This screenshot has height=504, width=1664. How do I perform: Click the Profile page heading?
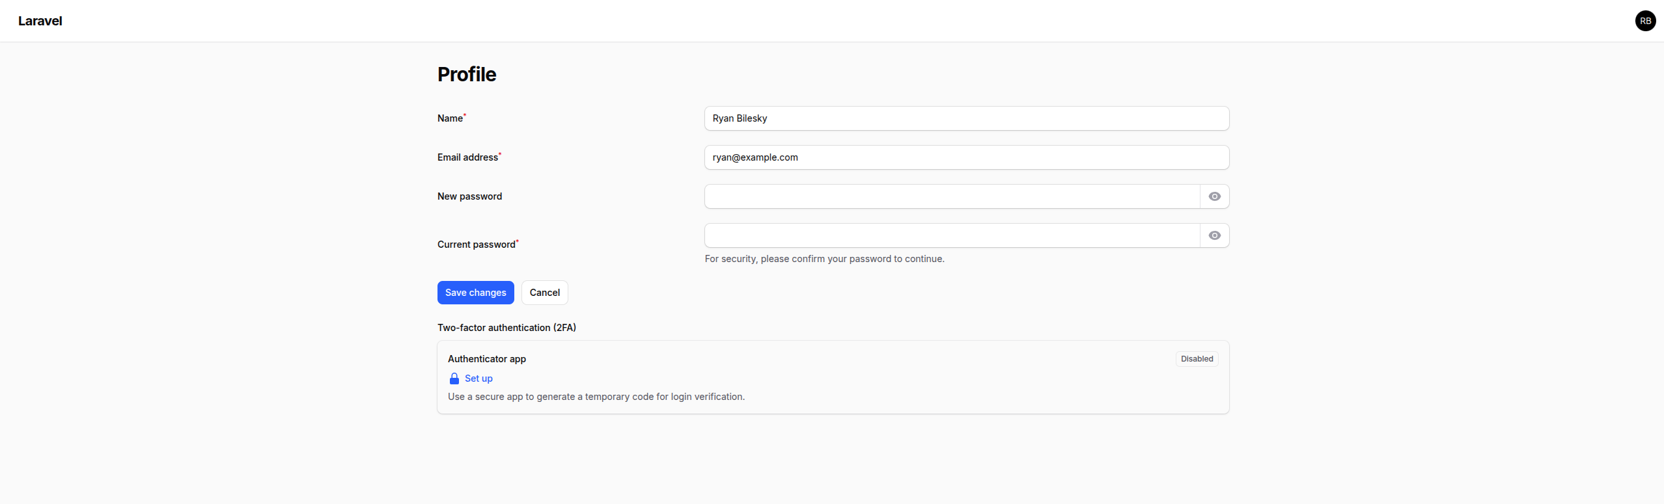click(467, 75)
